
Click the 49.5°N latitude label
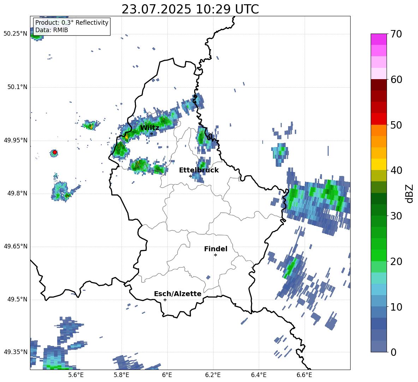pos(17,299)
